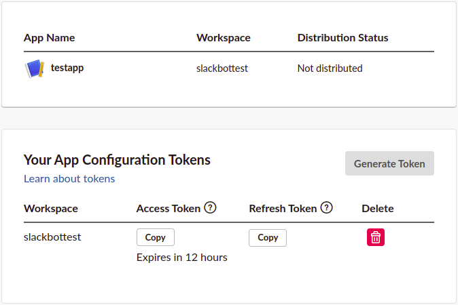Image resolution: width=458 pixels, height=305 pixels.
Task: Click the Expires in 12 hours text
Action: tap(181, 258)
